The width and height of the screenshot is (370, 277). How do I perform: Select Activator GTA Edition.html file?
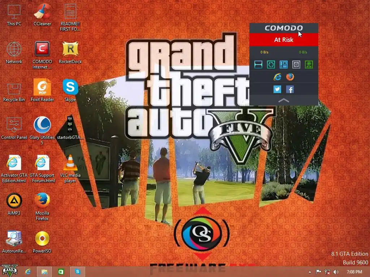point(14,169)
